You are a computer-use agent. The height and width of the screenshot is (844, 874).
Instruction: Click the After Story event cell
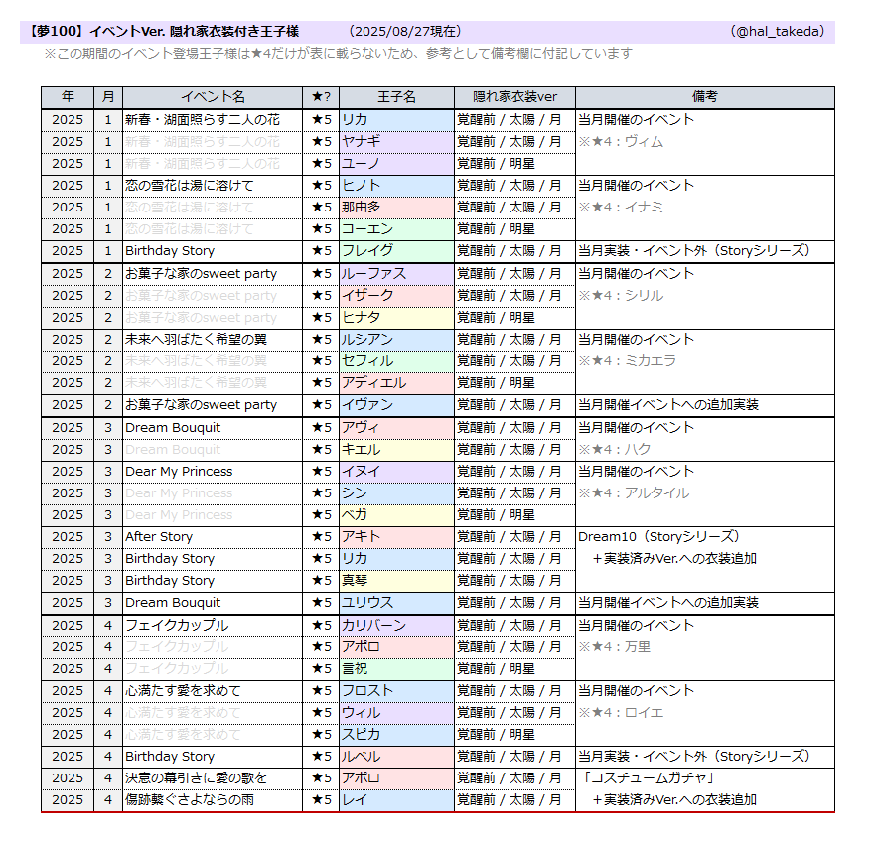click(213, 537)
